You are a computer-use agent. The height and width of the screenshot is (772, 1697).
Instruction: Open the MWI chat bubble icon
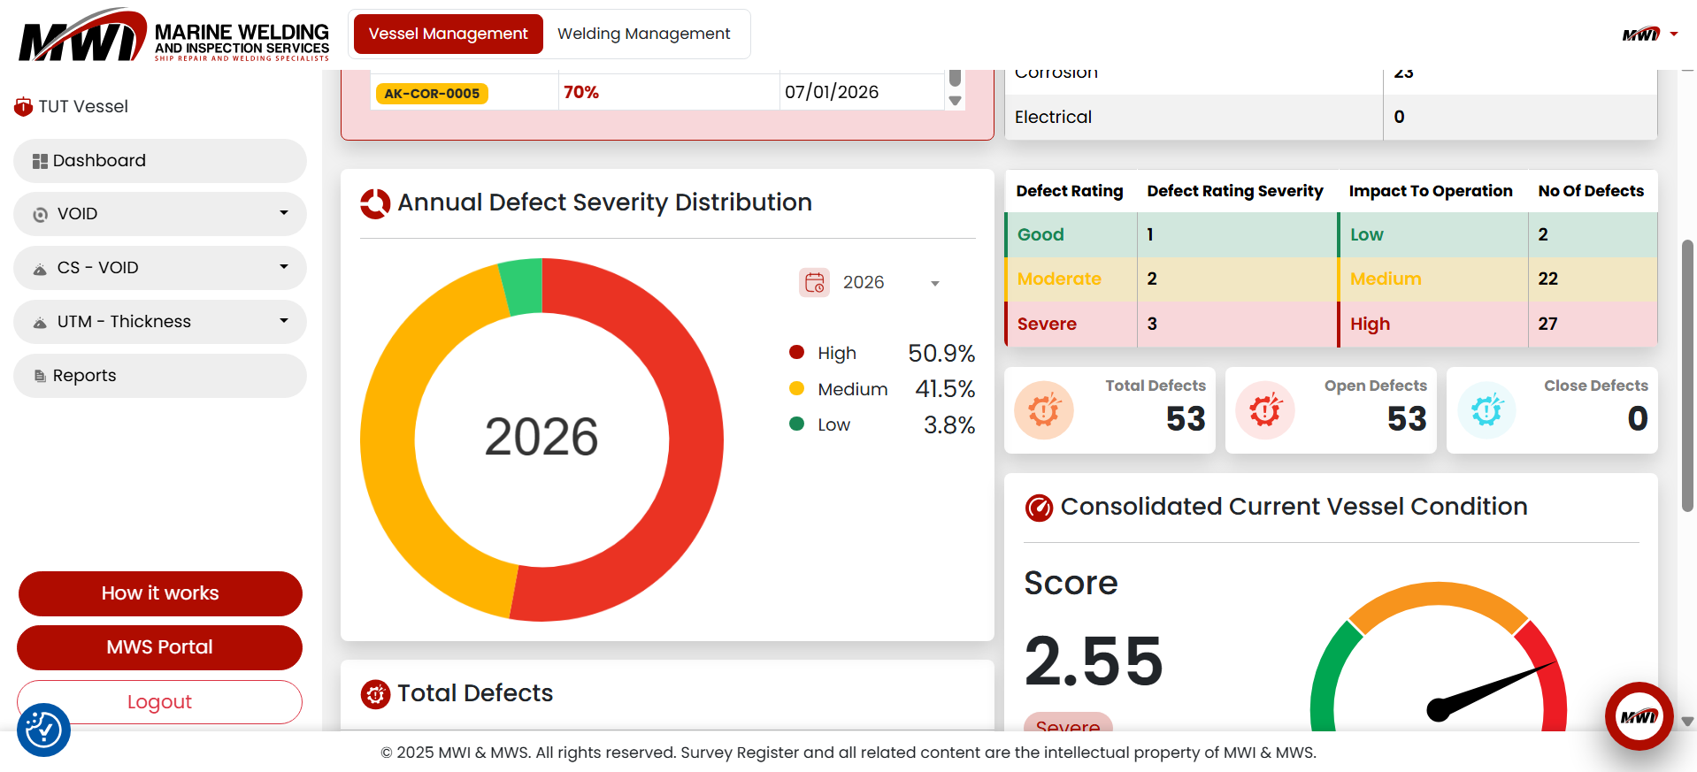1639,716
